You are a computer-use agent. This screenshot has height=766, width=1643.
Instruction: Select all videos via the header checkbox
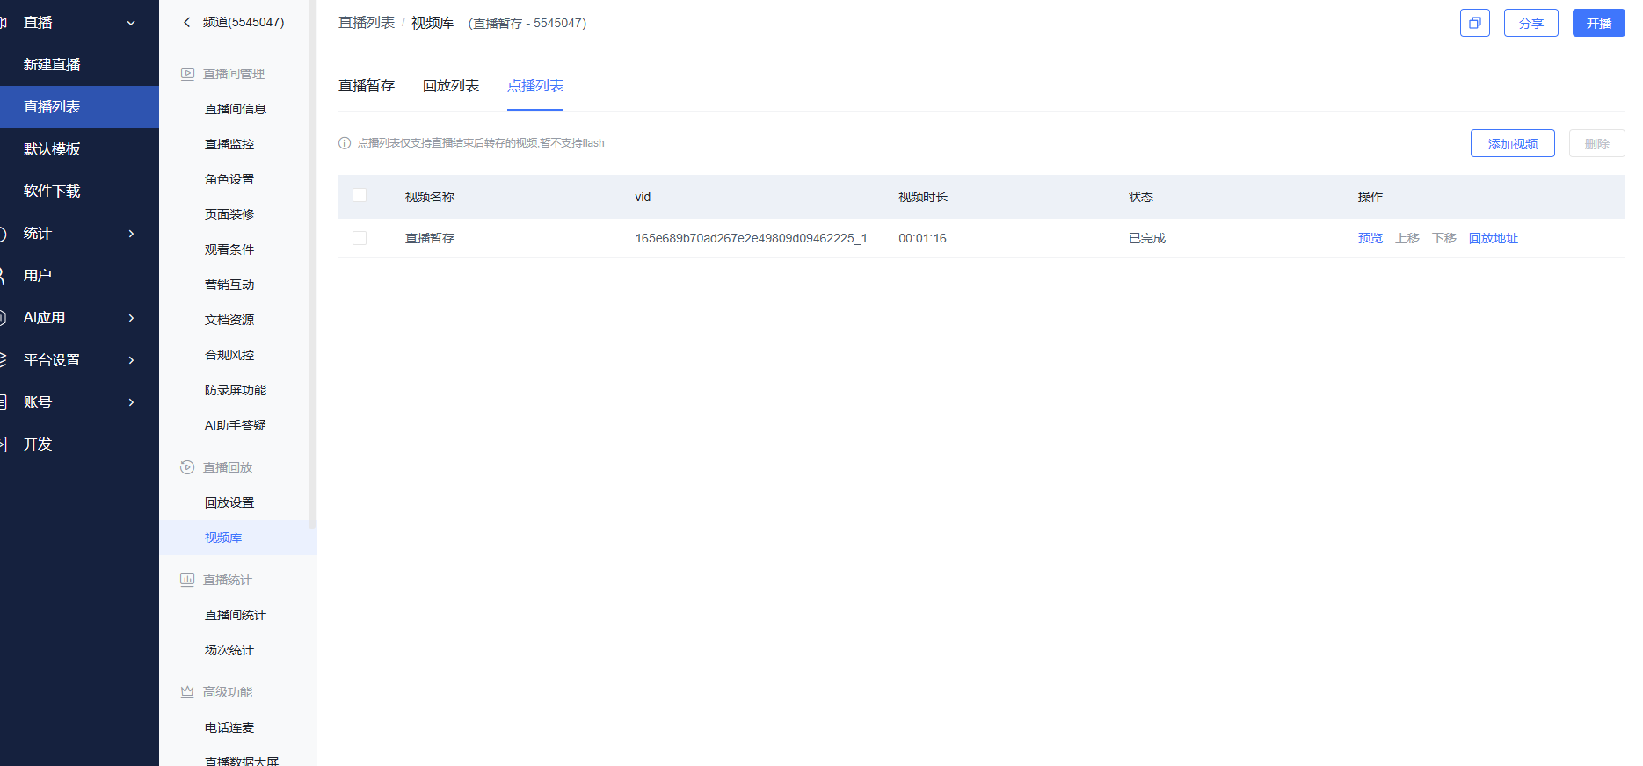pos(360,195)
